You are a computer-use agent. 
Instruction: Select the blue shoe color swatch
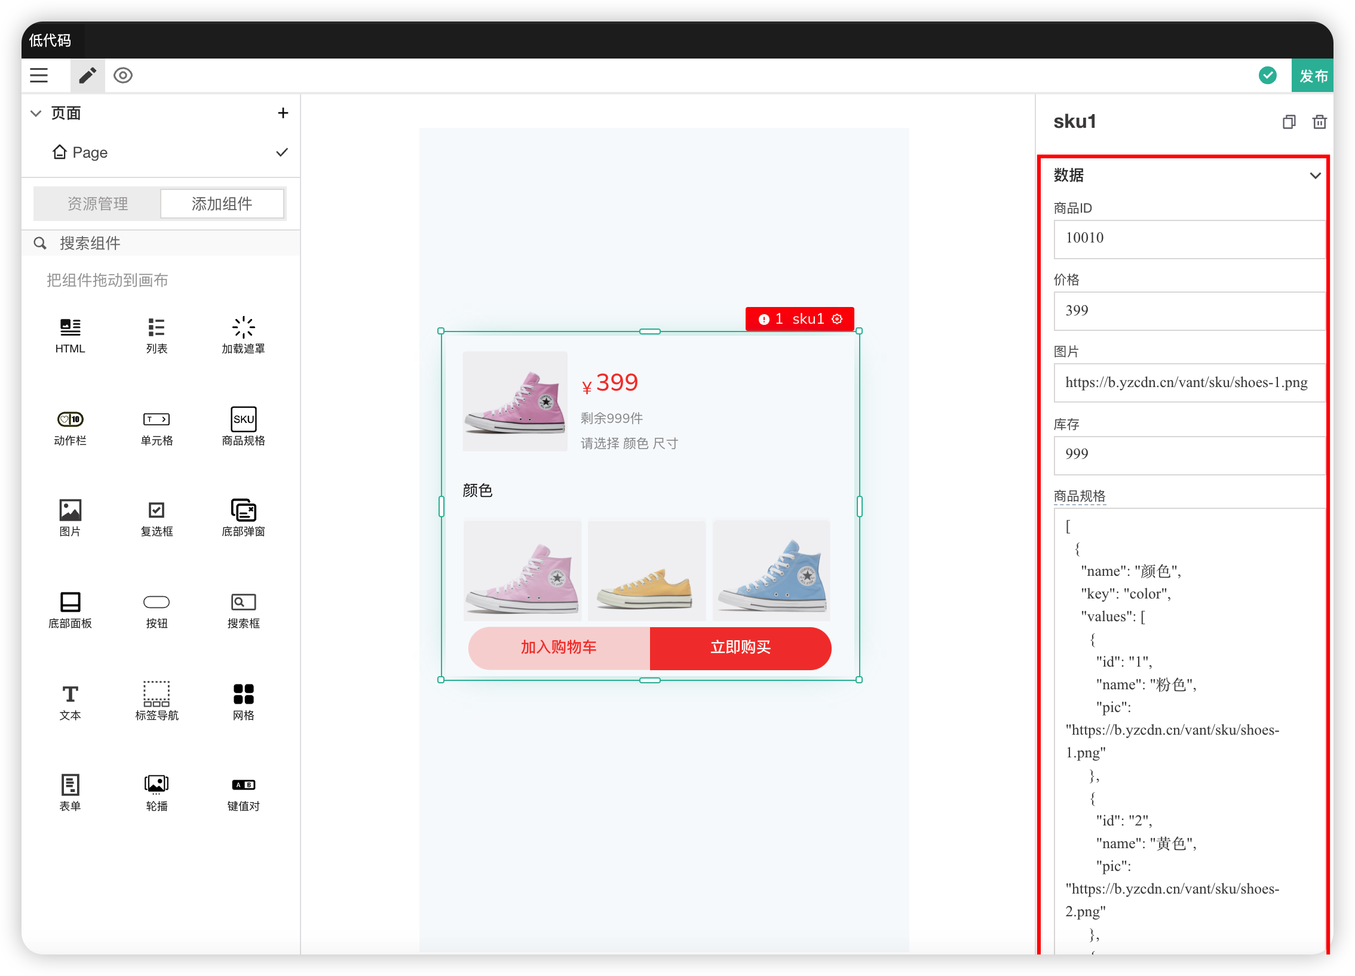pos(771,572)
